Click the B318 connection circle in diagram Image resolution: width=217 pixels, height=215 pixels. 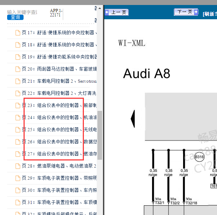pyautogui.click(x=199, y=157)
